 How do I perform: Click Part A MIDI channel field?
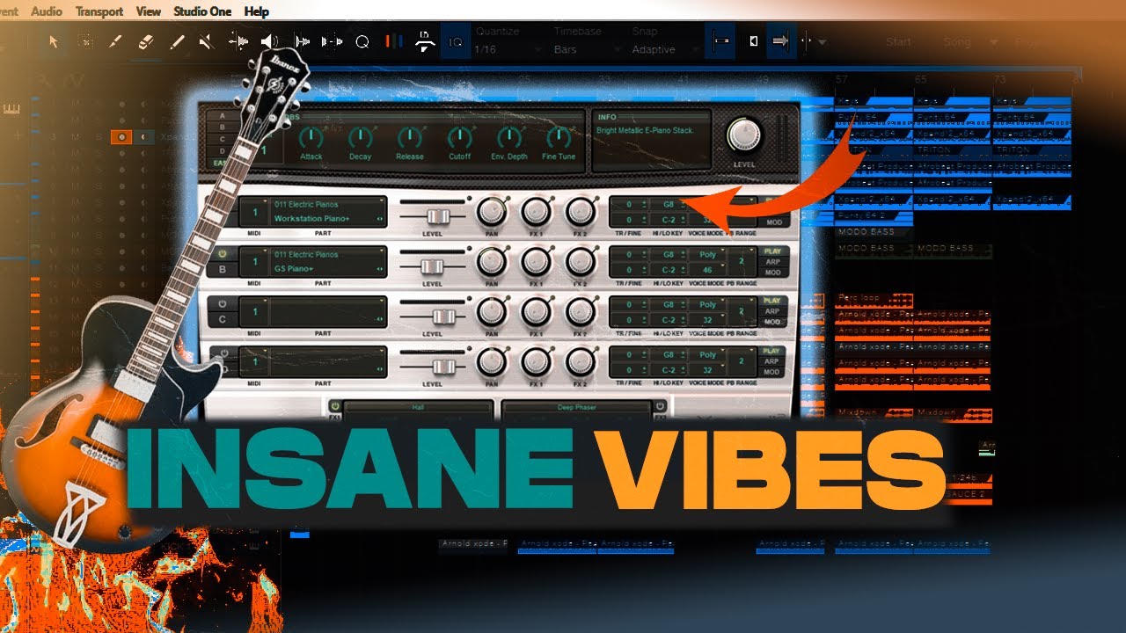point(253,212)
